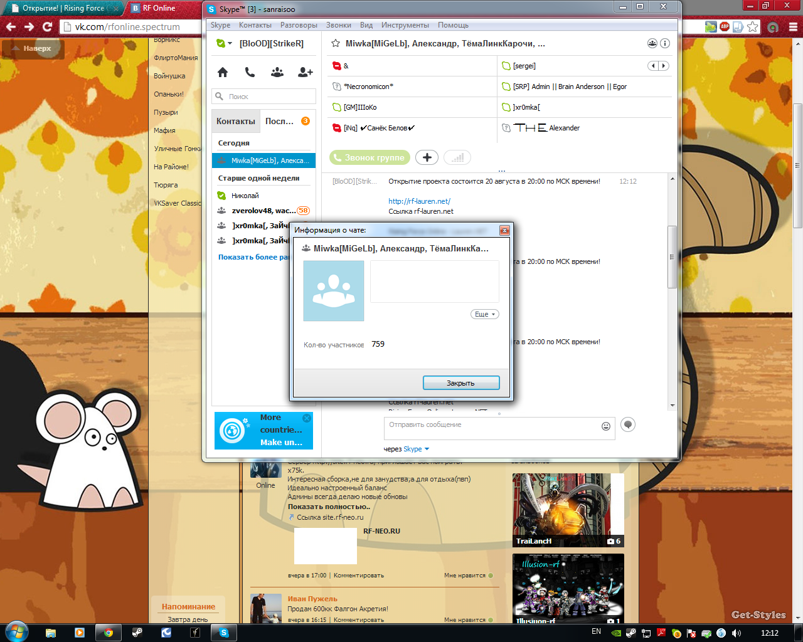This screenshot has width=803, height=642.
Task: Click the Skype chat vertical scrollbar
Action: [x=672, y=257]
